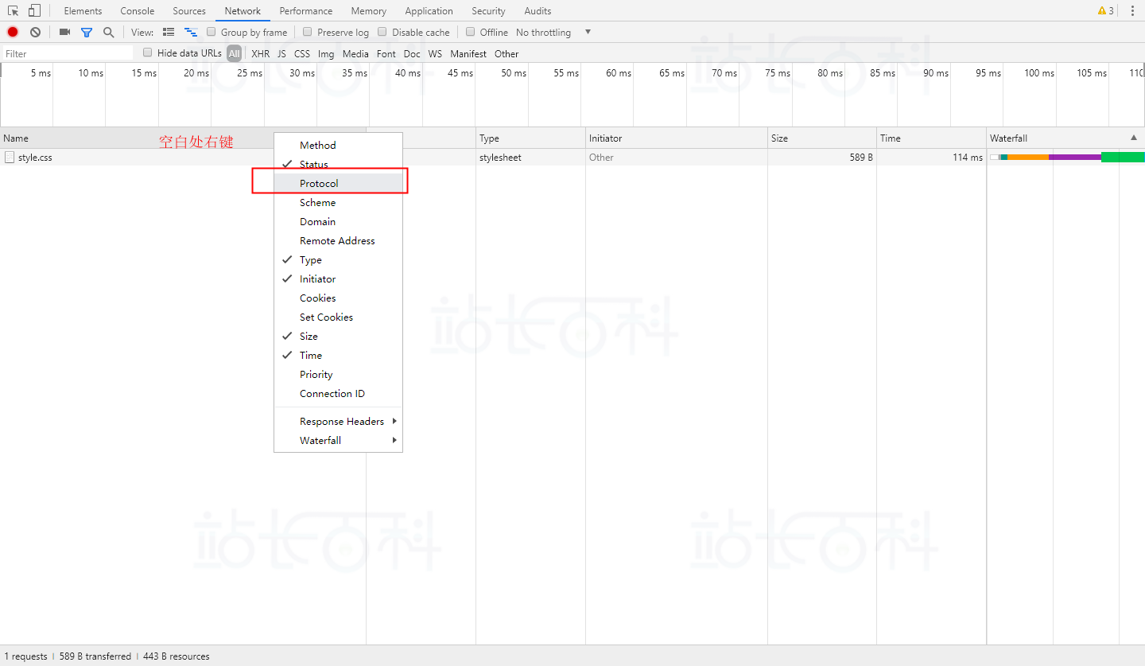Expand the Response Headers submenu
This screenshot has height=666, width=1145.
(x=338, y=422)
